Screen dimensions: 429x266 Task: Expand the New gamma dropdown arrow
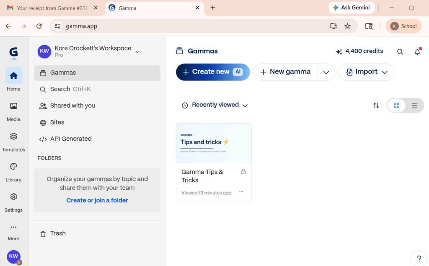coord(326,72)
